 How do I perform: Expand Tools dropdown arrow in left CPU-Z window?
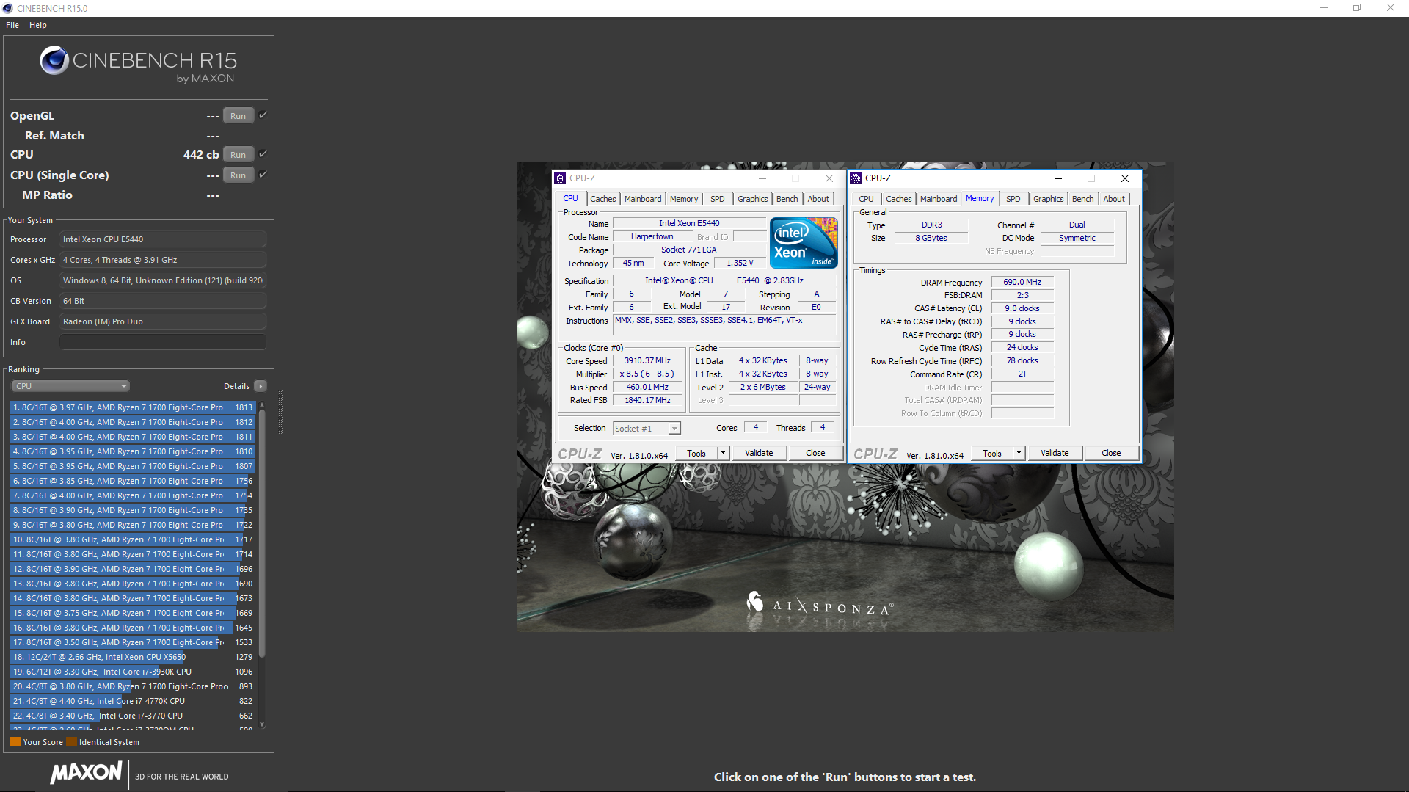pos(723,454)
